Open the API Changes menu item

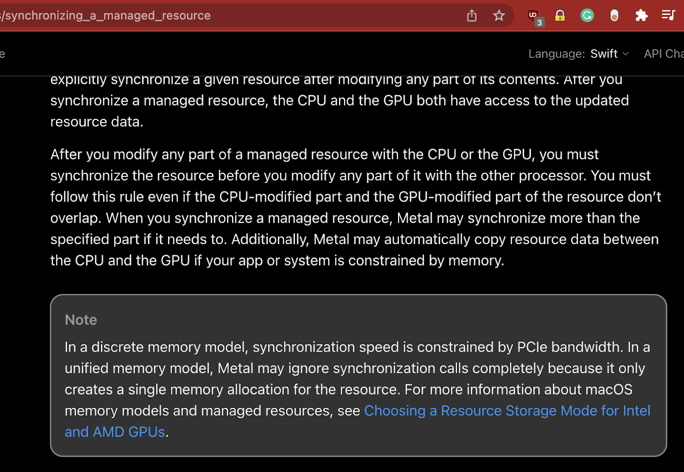coord(664,53)
